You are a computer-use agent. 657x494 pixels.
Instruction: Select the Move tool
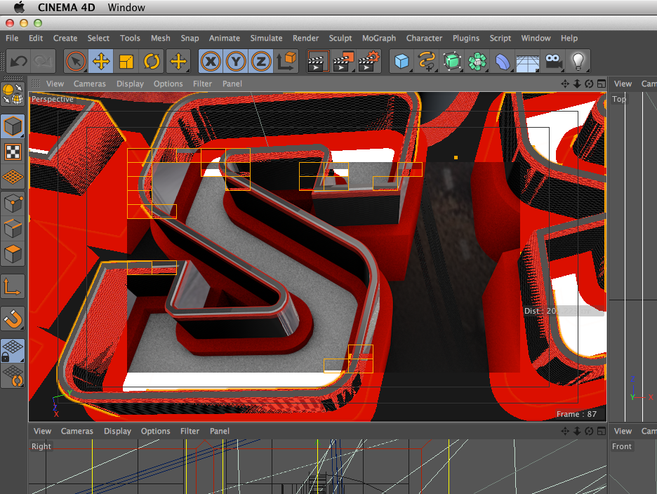click(101, 62)
